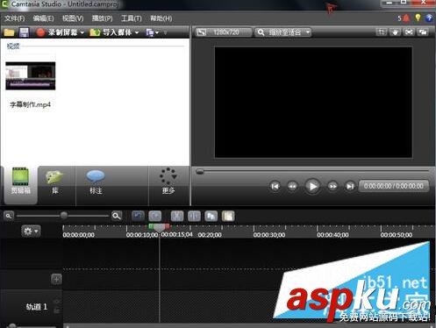Click the previous clip button

275,186
